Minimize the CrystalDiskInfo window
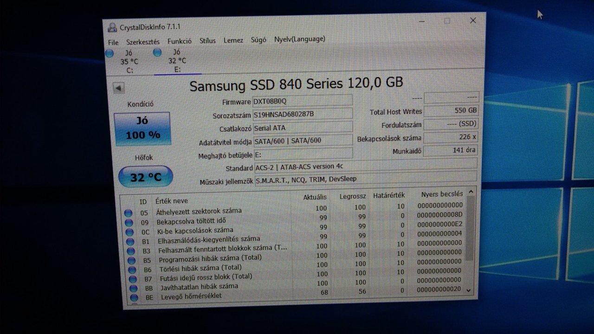 (x=421, y=21)
